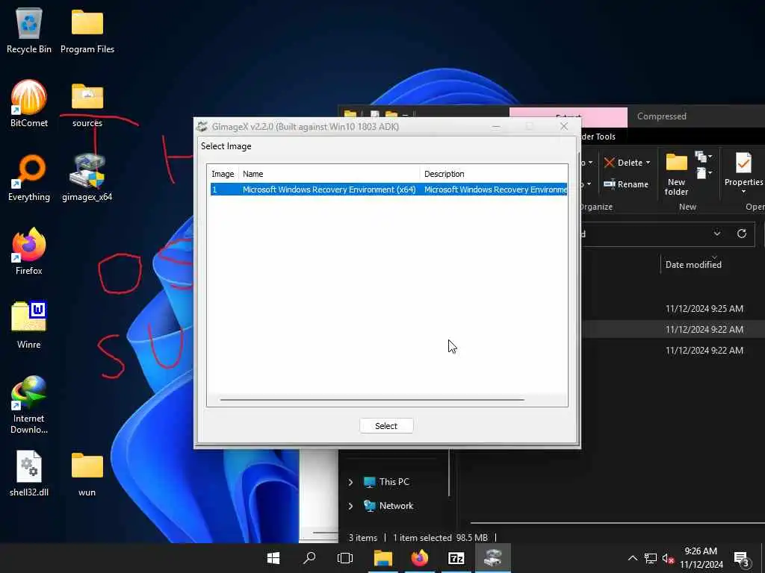
Task: Click the muted volume tray icon
Action: [669, 558]
